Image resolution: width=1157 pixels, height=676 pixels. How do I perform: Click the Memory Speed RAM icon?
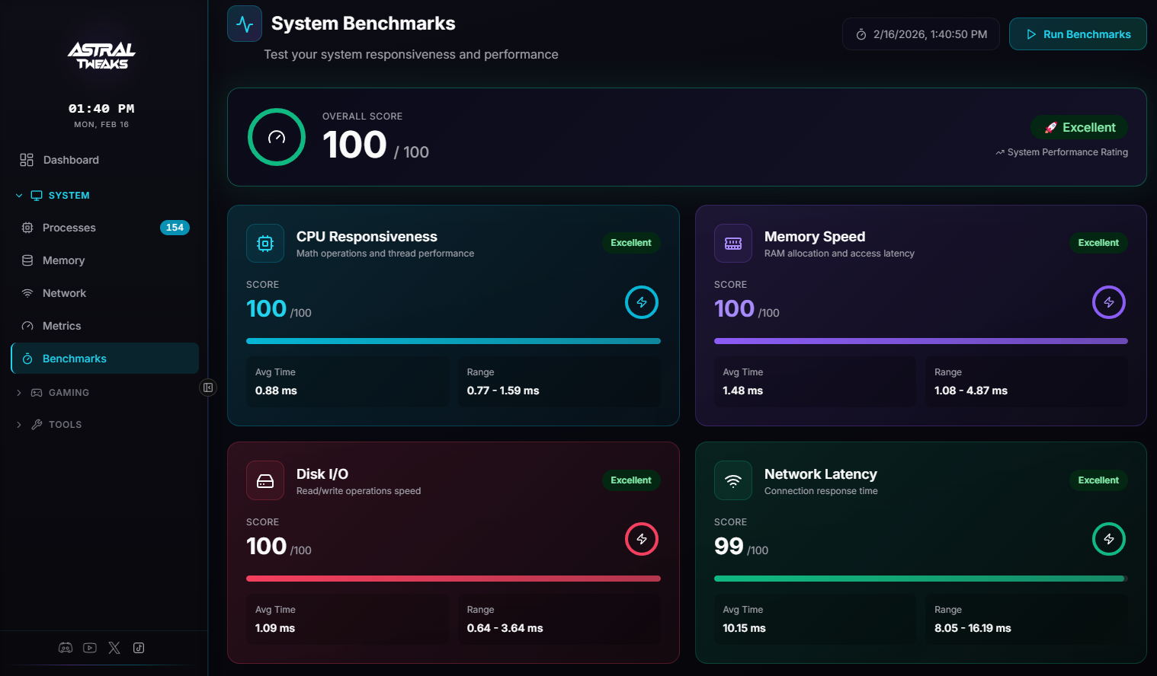coord(732,244)
